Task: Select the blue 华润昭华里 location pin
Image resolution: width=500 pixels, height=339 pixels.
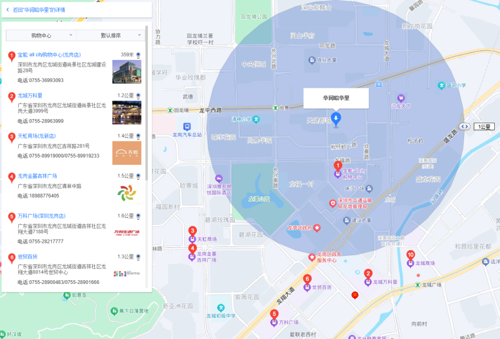Action: (x=335, y=120)
